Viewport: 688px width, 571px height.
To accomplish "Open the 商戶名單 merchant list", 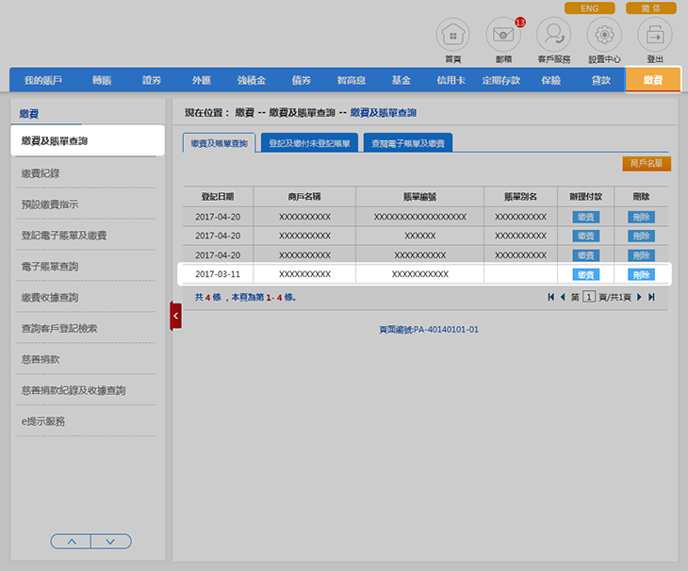I will (x=646, y=163).
